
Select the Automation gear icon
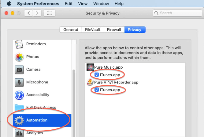19,121
